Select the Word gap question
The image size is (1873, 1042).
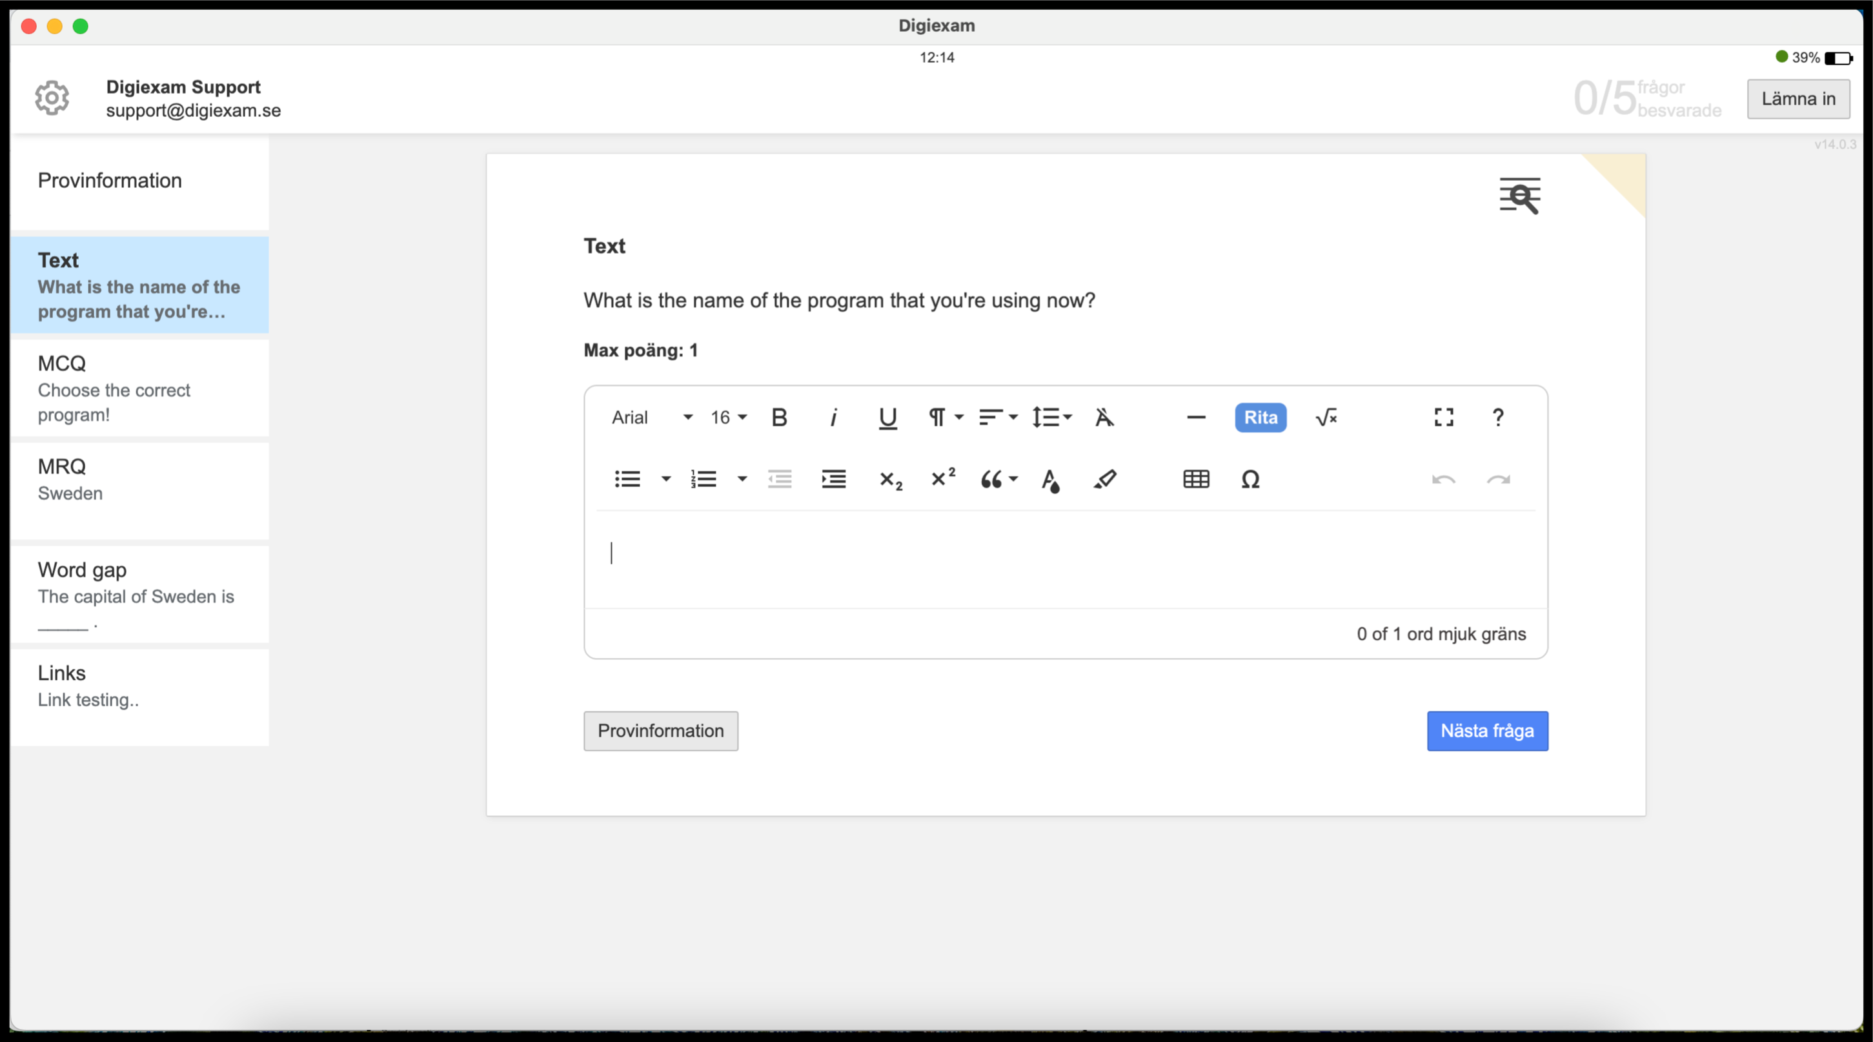pyautogui.click(x=139, y=595)
